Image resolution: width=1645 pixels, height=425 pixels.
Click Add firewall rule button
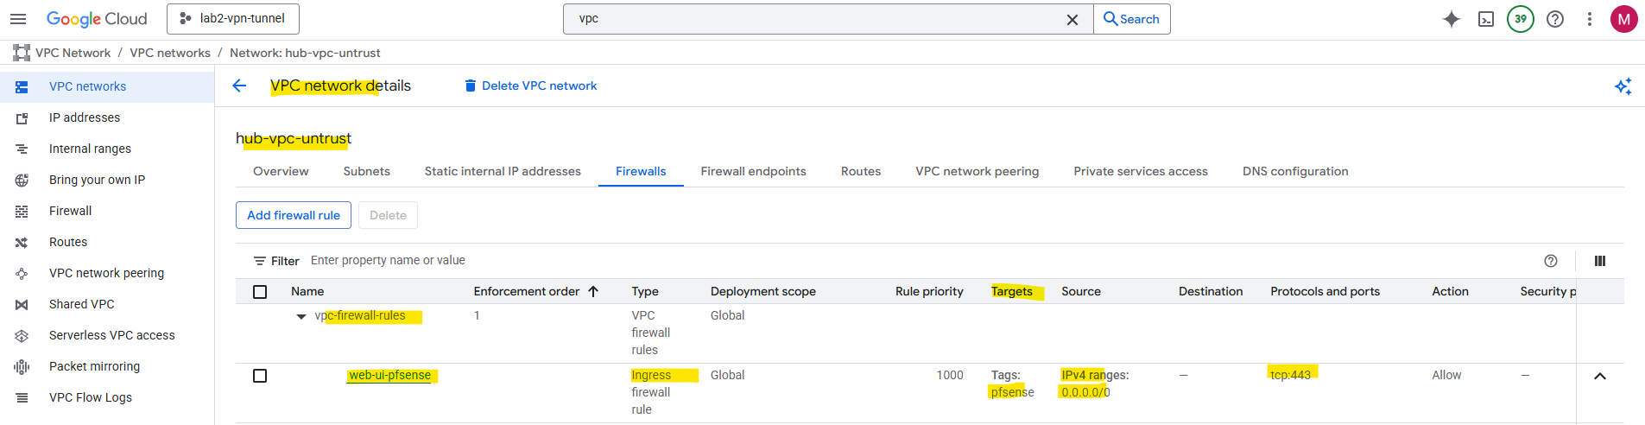click(x=294, y=215)
